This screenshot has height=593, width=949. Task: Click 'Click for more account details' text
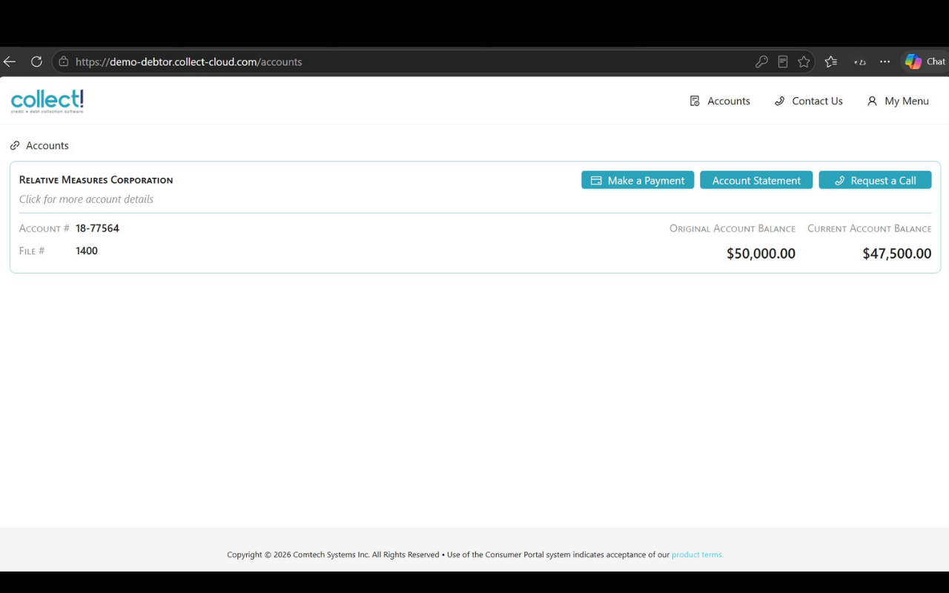click(86, 199)
